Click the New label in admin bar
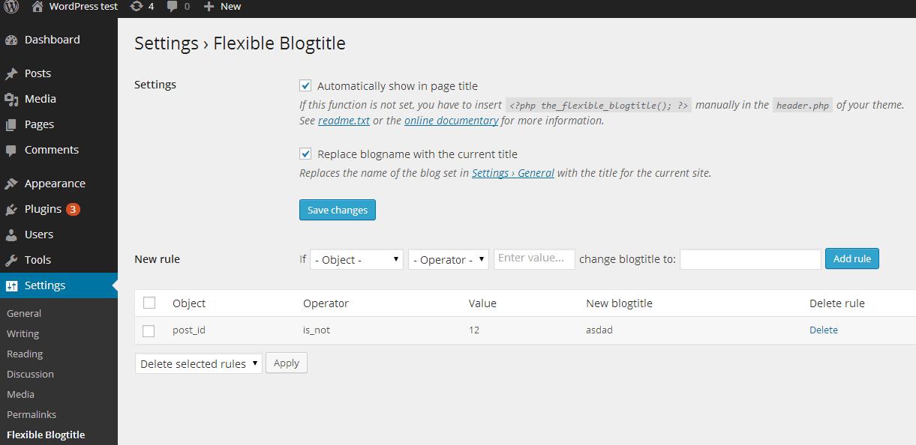916x445 pixels. coord(231,6)
